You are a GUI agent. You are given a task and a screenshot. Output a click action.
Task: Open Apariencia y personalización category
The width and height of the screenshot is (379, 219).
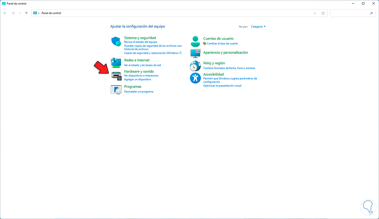226,53
